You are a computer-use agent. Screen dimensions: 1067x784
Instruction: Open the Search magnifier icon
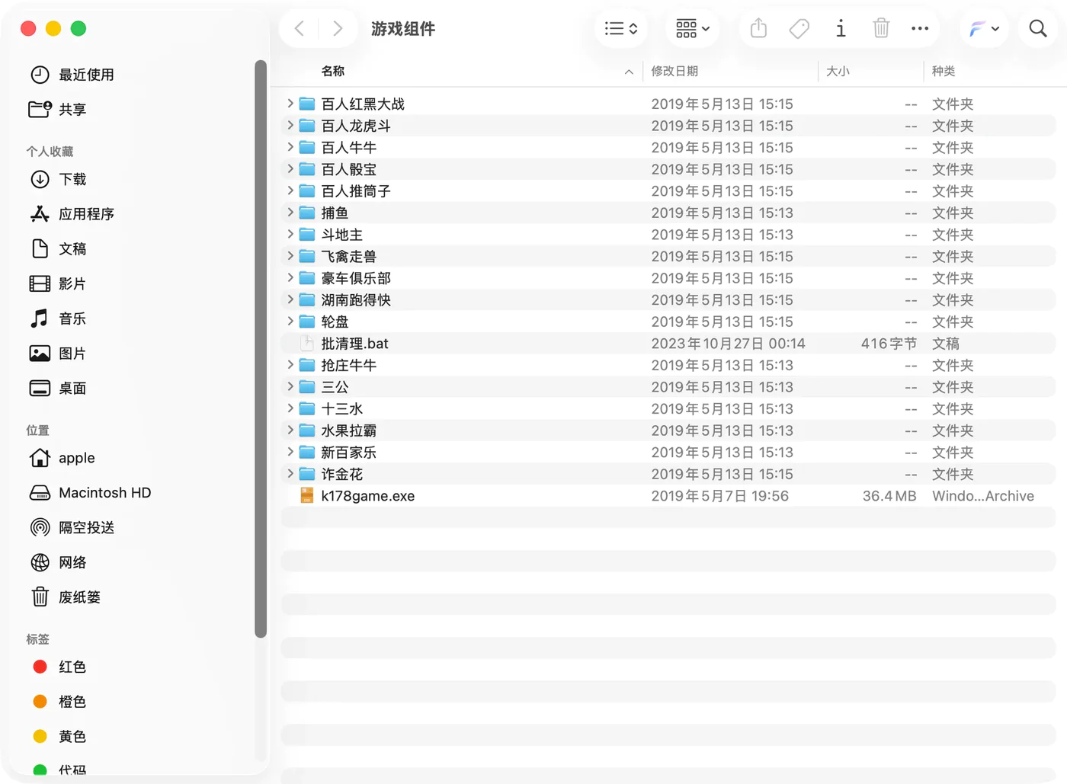coord(1038,29)
